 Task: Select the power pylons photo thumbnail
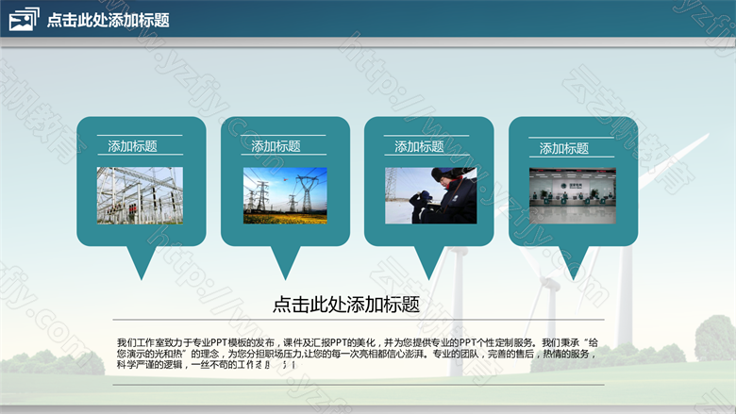click(285, 195)
